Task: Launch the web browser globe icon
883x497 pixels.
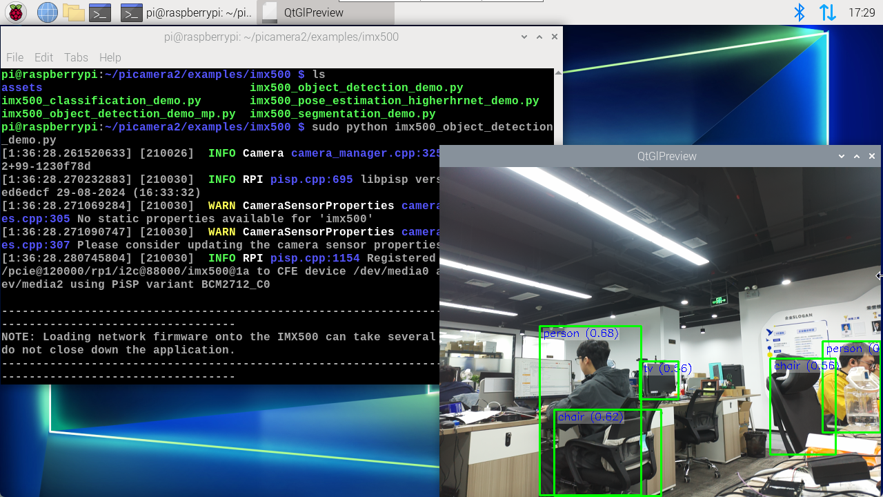Action: [47, 12]
